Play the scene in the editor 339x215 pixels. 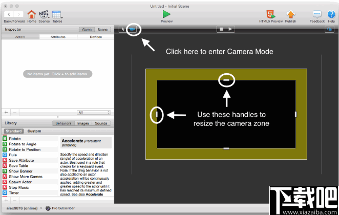click(x=230, y=29)
